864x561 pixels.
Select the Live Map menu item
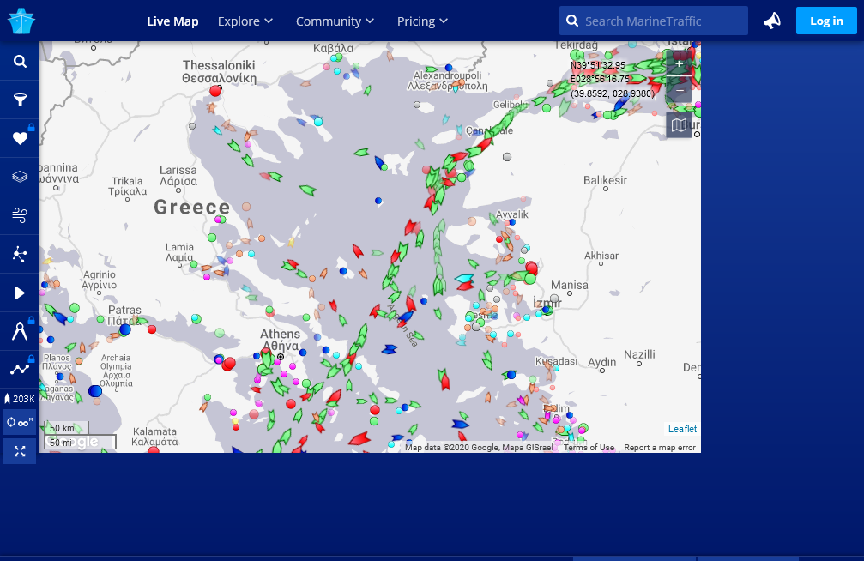click(x=172, y=21)
